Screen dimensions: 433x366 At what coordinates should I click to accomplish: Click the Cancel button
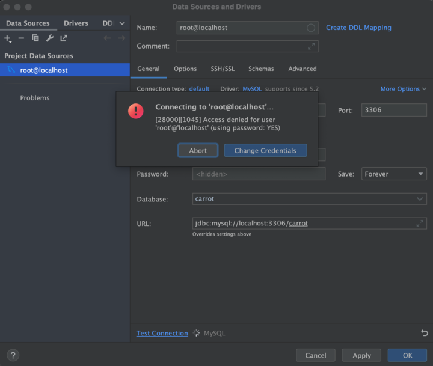(316, 355)
